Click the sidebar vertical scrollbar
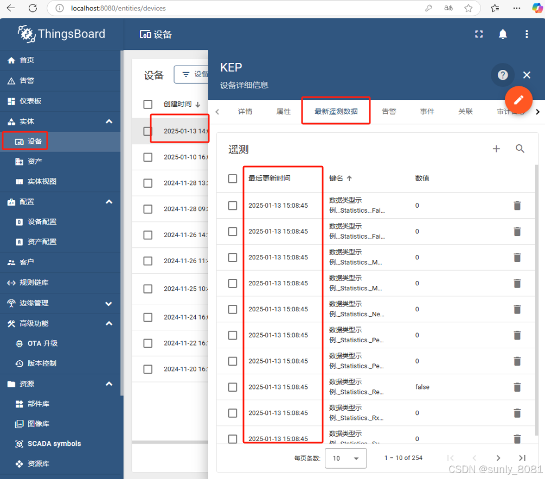The width and height of the screenshot is (545, 479). [x=122, y=222]
